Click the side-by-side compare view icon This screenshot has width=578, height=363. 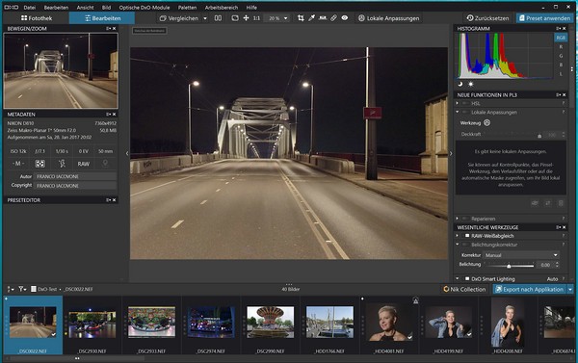(219, 18)
